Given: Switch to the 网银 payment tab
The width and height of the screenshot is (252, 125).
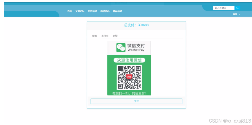Looking at the screenshot, I should (115, 36).
